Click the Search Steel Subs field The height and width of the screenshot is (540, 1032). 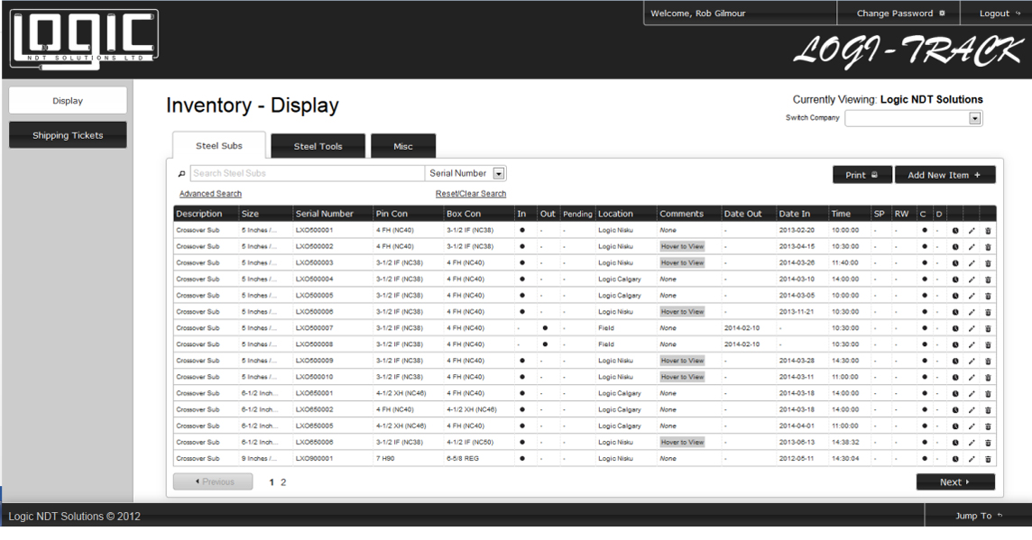click(308, 174)
